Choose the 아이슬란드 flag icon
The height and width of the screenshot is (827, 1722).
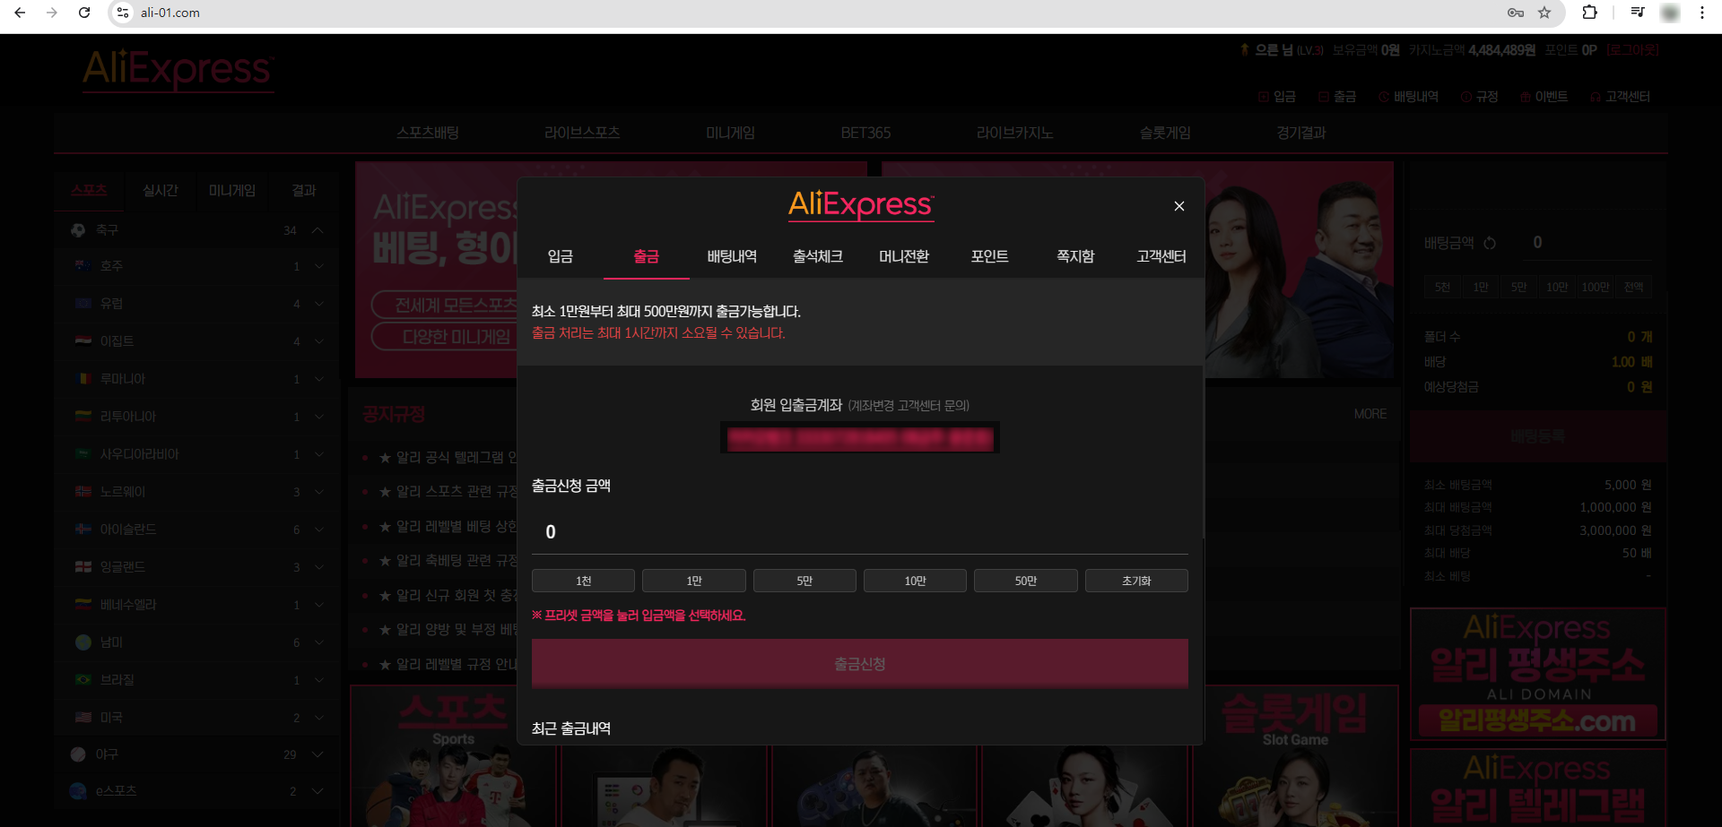tap(83, 530)
